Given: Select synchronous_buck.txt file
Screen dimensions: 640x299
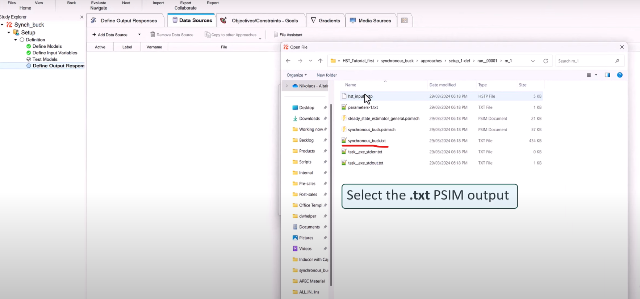Looking at the screenshot, I should coord(442,141).
